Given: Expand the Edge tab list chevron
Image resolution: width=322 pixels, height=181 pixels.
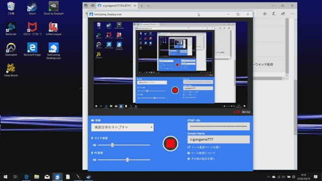Looking at the screenshot, I should (x=148, y=6).
